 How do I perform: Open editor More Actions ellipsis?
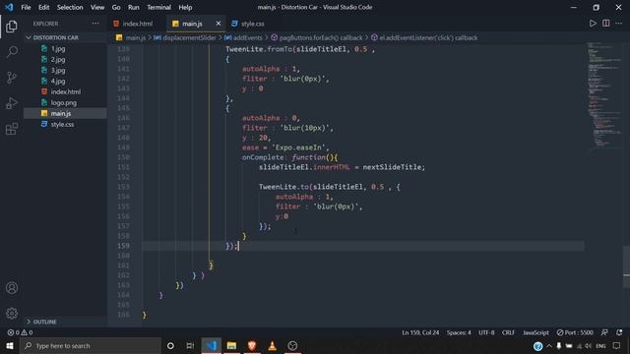pyautogui.click(x=618, y=24)
